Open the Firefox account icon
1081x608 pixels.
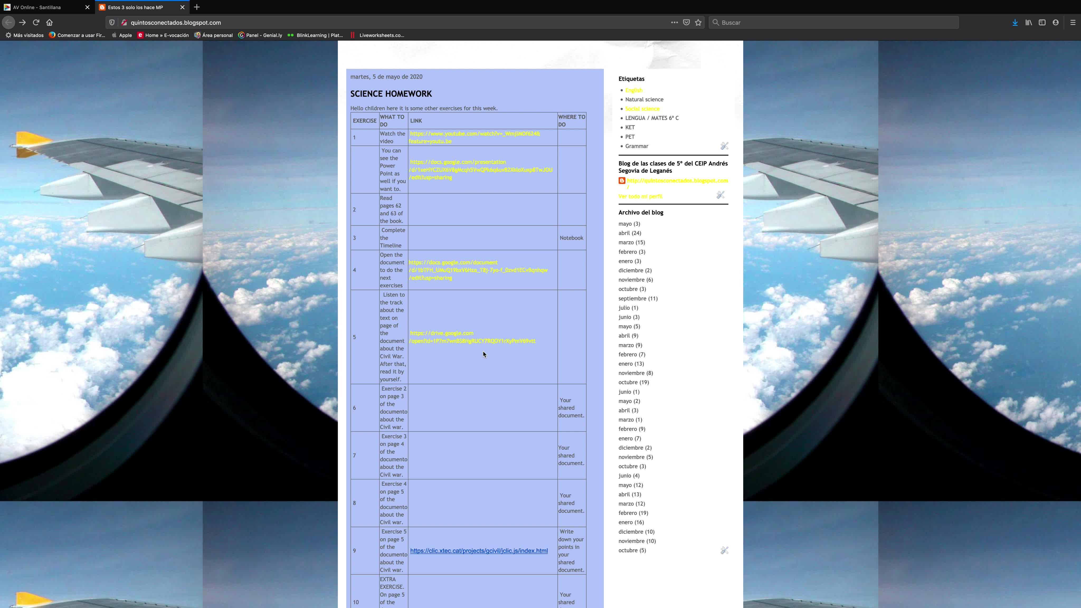tap(1055, 23)
